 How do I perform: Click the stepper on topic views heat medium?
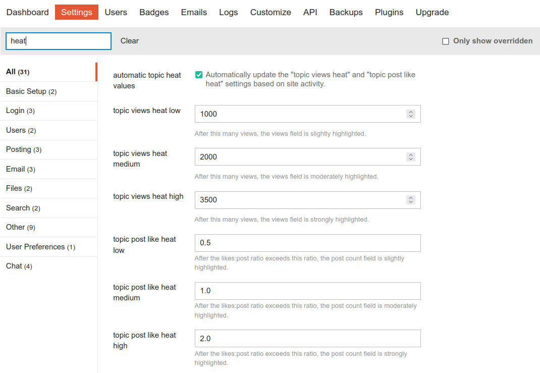[x=411, y=157]
